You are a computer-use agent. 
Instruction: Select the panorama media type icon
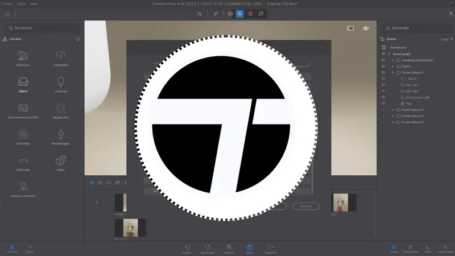point(109,182)
